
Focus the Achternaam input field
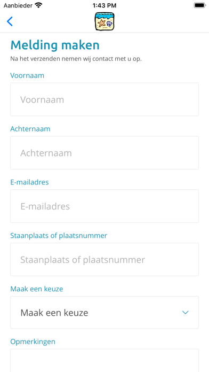[104, 153]
